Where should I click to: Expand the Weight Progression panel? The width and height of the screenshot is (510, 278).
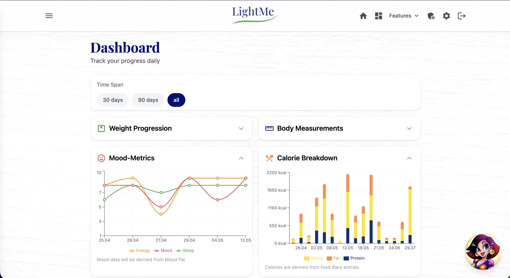click(241, 128)
